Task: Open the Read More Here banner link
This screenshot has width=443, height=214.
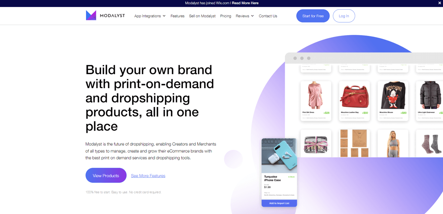Action: tap(245, 3)
